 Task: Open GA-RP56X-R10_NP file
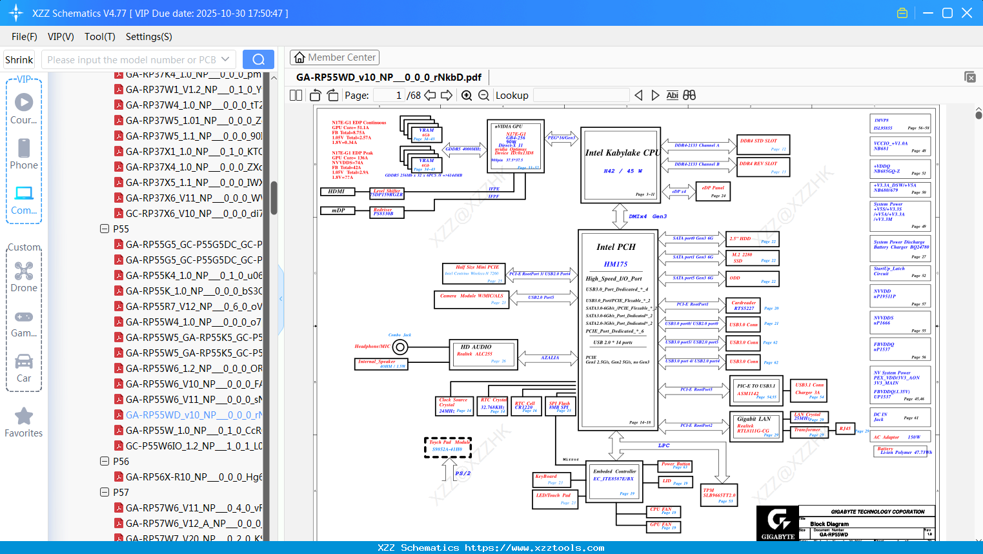tap(194, 477)
